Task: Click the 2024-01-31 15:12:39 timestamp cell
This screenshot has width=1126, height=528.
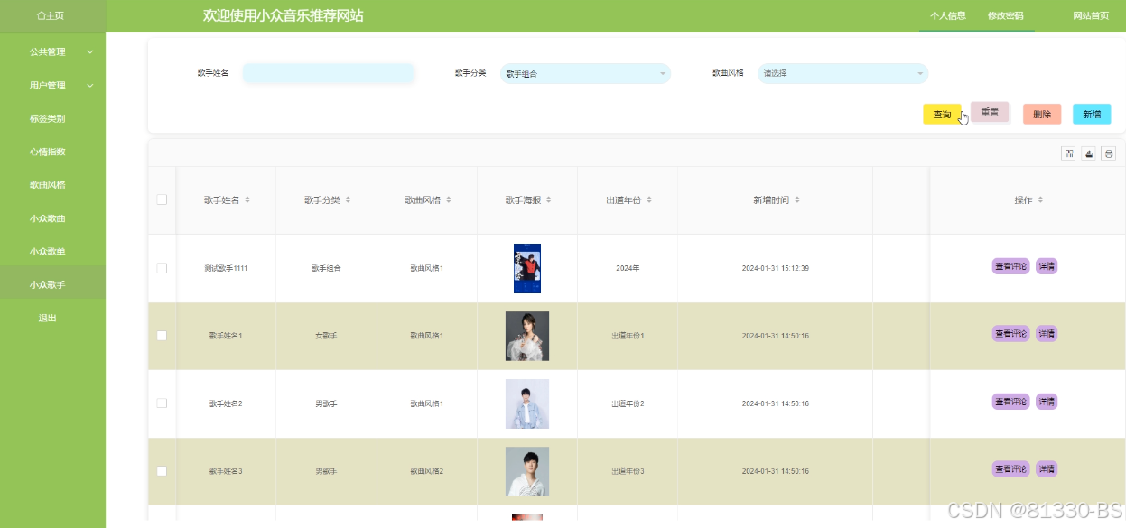Action: pos(775,268)
